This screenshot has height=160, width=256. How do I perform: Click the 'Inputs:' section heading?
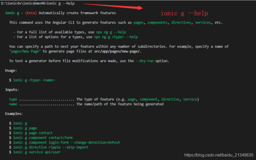tap(12, 90)
